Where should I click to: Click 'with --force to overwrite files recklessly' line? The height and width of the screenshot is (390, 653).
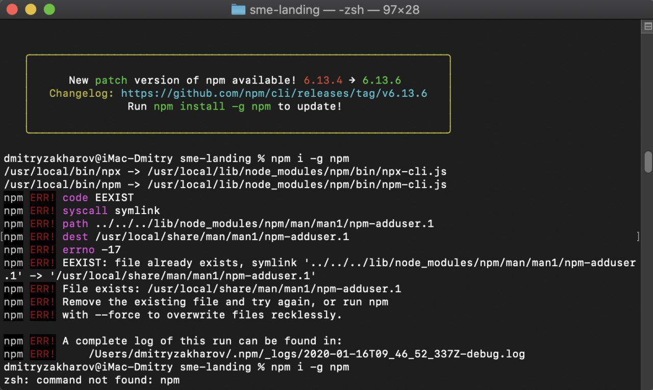point(173,315)
